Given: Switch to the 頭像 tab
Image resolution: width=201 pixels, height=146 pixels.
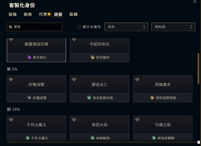Looking at the screenshot, I should coord(13,14).
